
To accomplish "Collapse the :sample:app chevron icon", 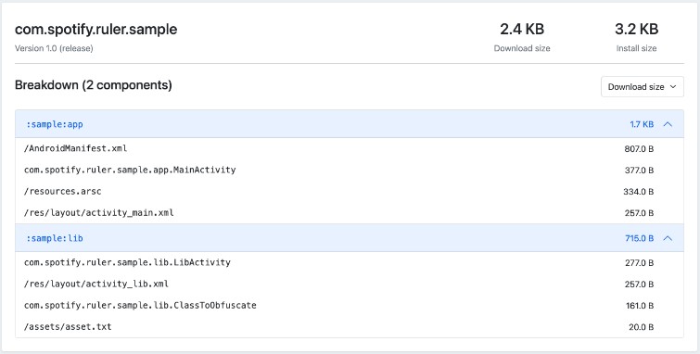I will pos(668,124).
